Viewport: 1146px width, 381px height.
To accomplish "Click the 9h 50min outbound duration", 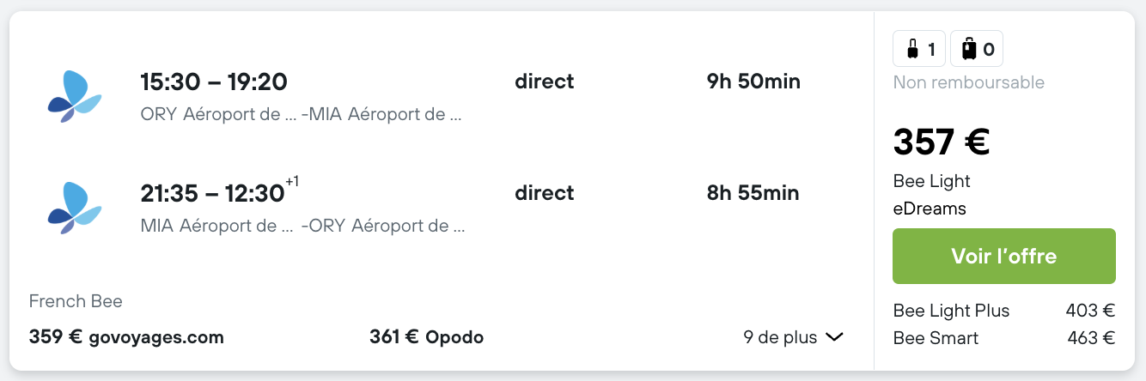I will click(x=753, y=82).
